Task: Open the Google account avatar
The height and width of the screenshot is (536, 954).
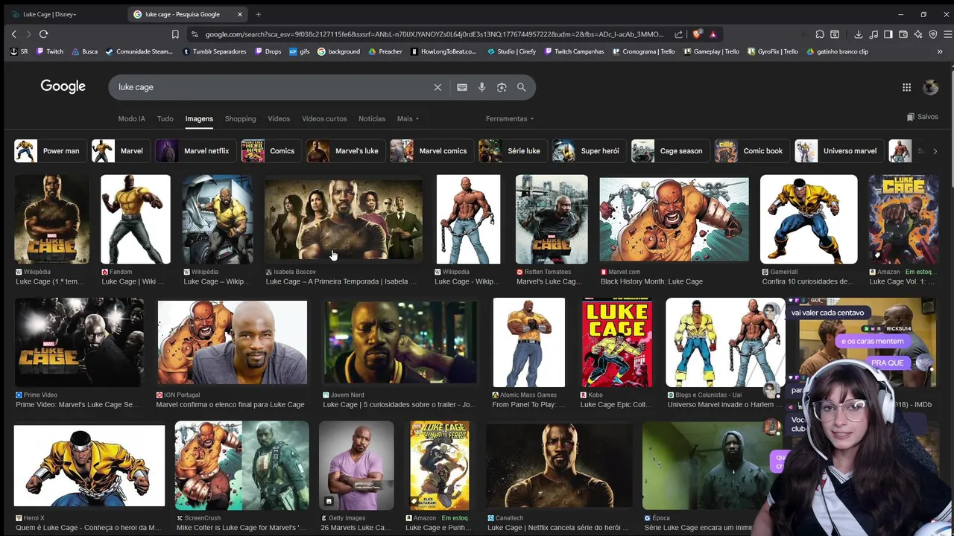Action: (930, 87)
